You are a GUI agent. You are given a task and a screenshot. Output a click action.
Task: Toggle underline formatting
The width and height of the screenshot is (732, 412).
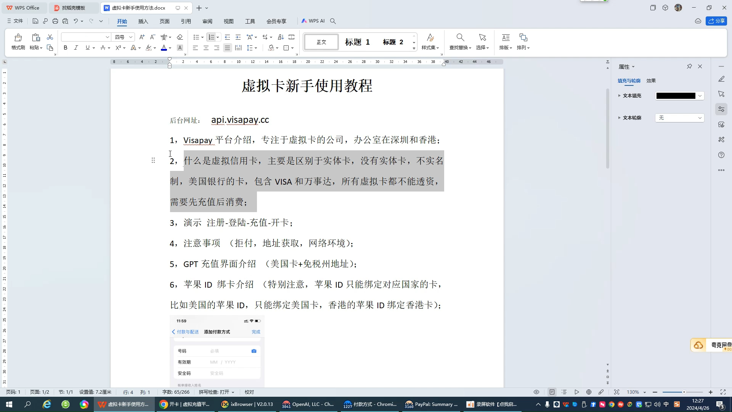[88, 48]
